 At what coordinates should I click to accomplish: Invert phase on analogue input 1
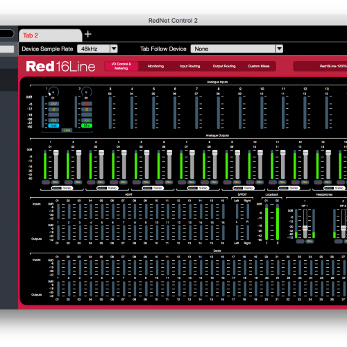tap(53, 110)
